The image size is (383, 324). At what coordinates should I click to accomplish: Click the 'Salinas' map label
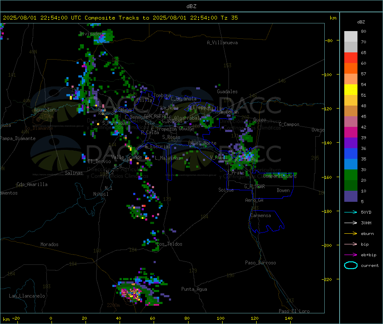74,173
